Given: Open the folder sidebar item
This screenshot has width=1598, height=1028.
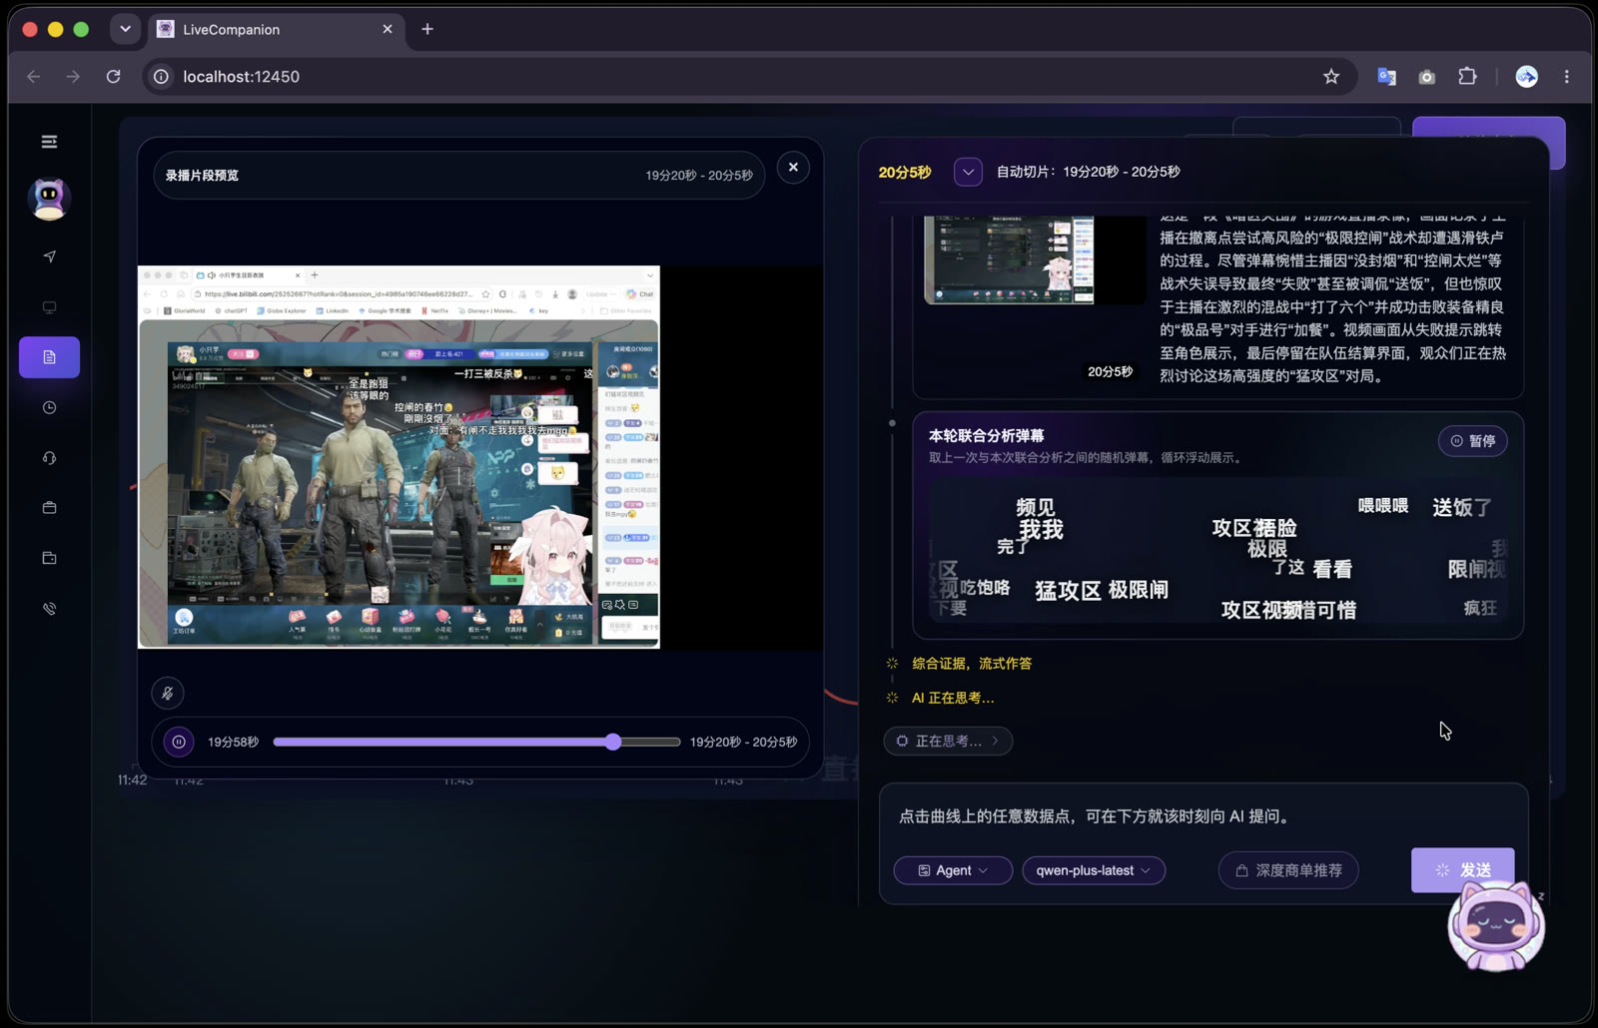Looking at the screenshot, I should click(x=49, y=558).
